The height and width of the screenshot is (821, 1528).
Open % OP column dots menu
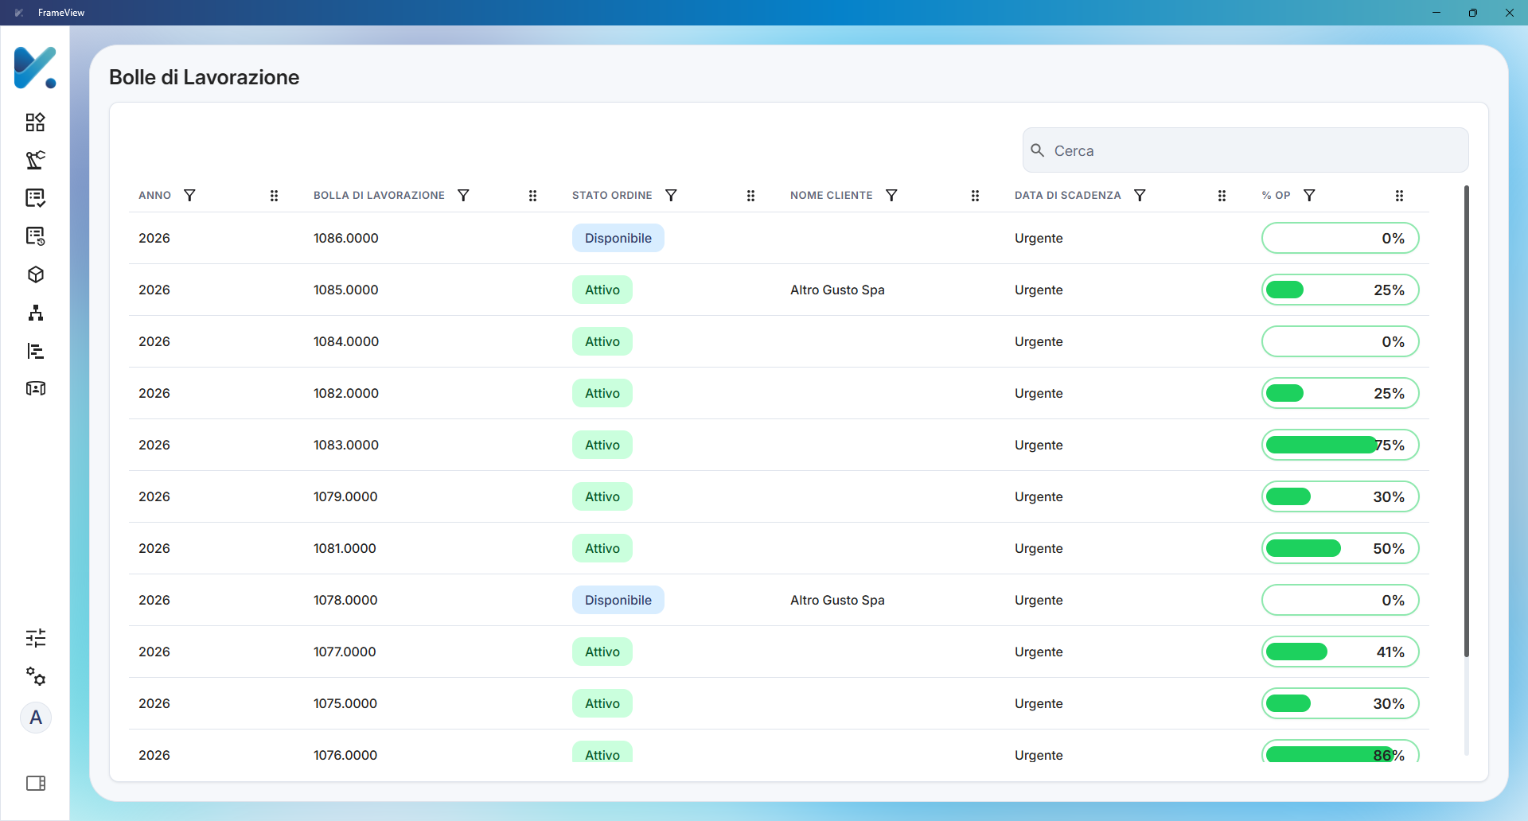tap(1399, 196)
